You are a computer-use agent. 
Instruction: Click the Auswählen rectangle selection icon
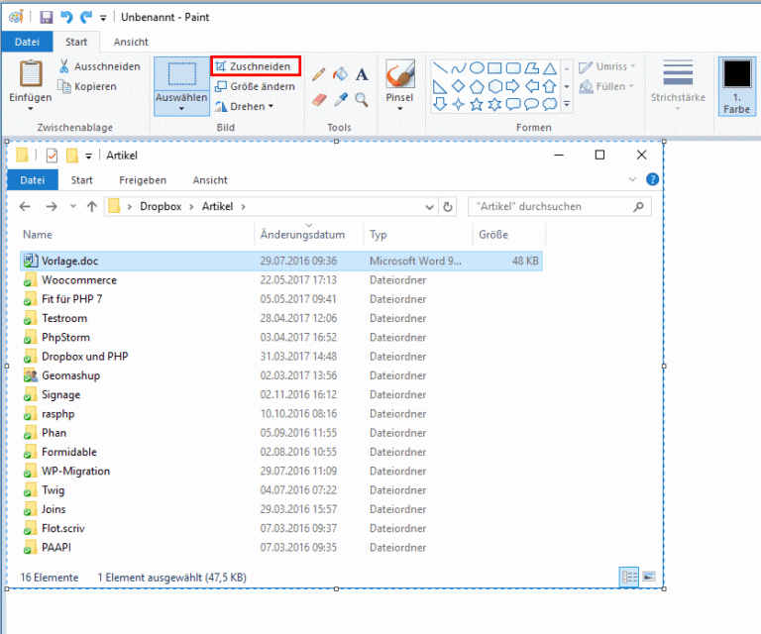[182, 74]
